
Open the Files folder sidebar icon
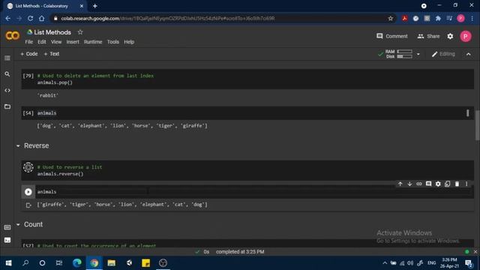point(7,106)
